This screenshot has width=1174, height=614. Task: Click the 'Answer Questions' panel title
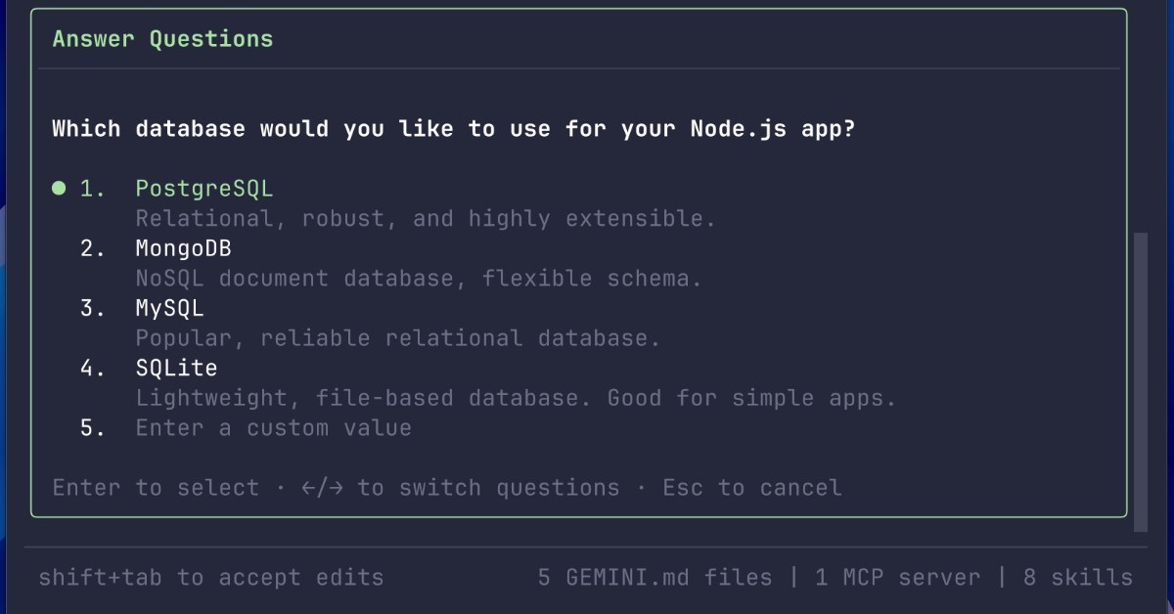click(x=162, y=39)
